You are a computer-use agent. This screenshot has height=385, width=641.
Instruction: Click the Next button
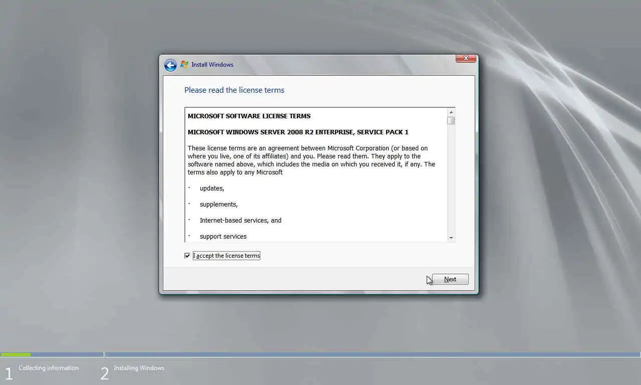click(450, 279)
